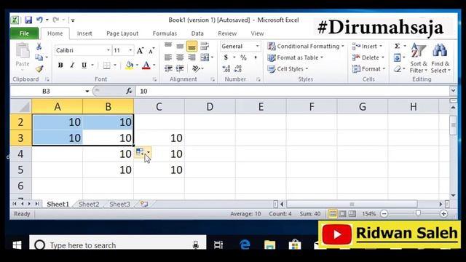Viewport: 466px width, 262px height.
Task: Open Microsoft Edge from taskbar
Action: (245, 245)
